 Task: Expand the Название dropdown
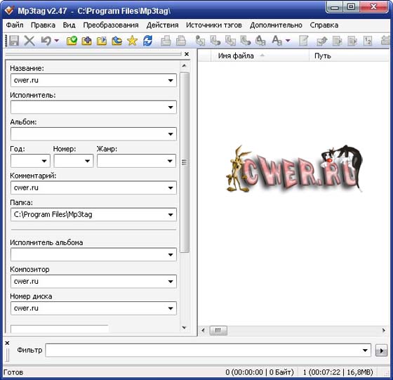pos(171,80)
